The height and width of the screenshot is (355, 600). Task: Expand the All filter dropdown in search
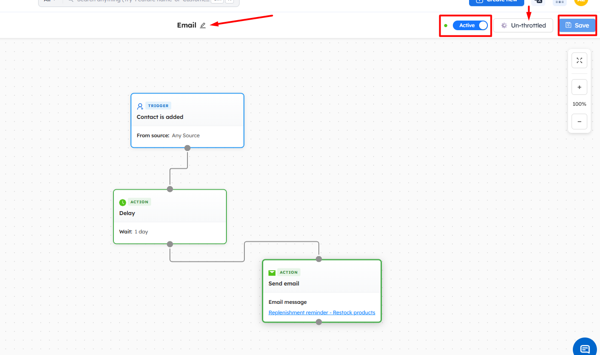pos(49,1)
